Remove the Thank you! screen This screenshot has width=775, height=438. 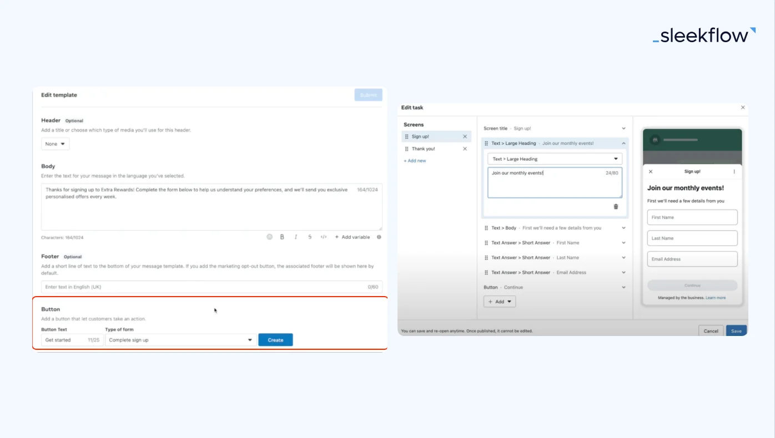[465, 149]
